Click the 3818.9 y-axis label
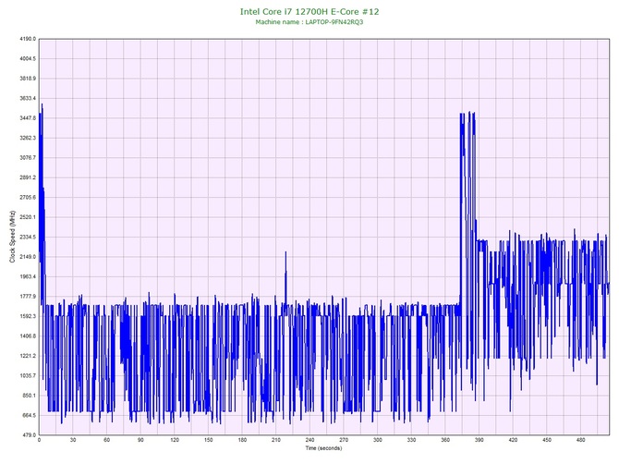Screen dimensions: 619x464 click(x=28, y=79)
